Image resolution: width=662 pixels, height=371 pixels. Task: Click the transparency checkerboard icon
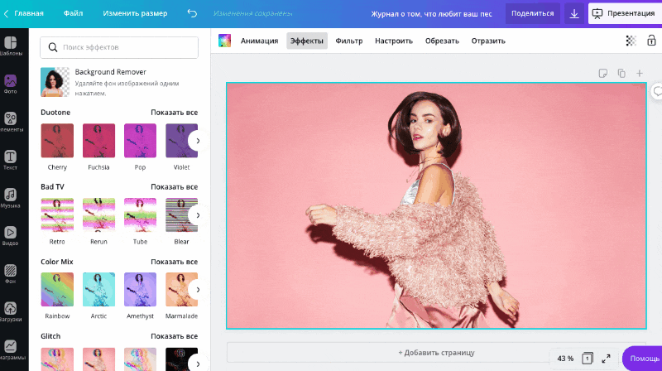[x=631, y=41]
